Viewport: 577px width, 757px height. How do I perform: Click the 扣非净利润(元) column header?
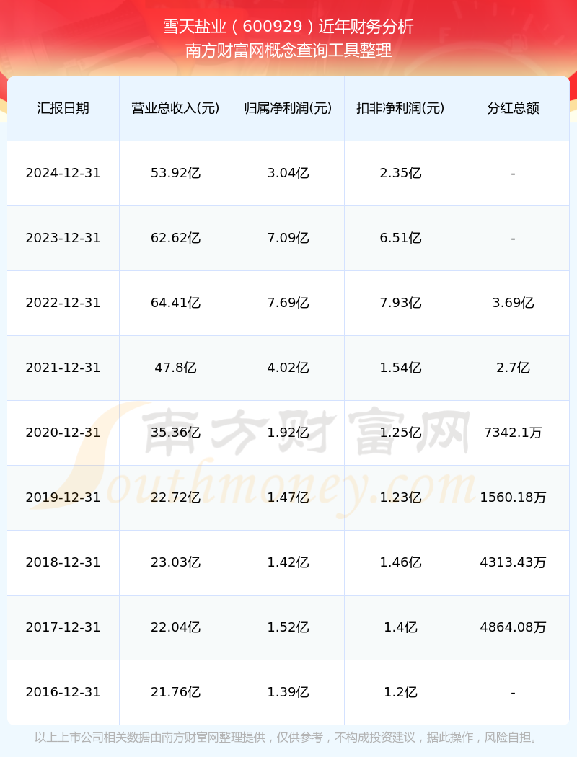coord(401,108)
